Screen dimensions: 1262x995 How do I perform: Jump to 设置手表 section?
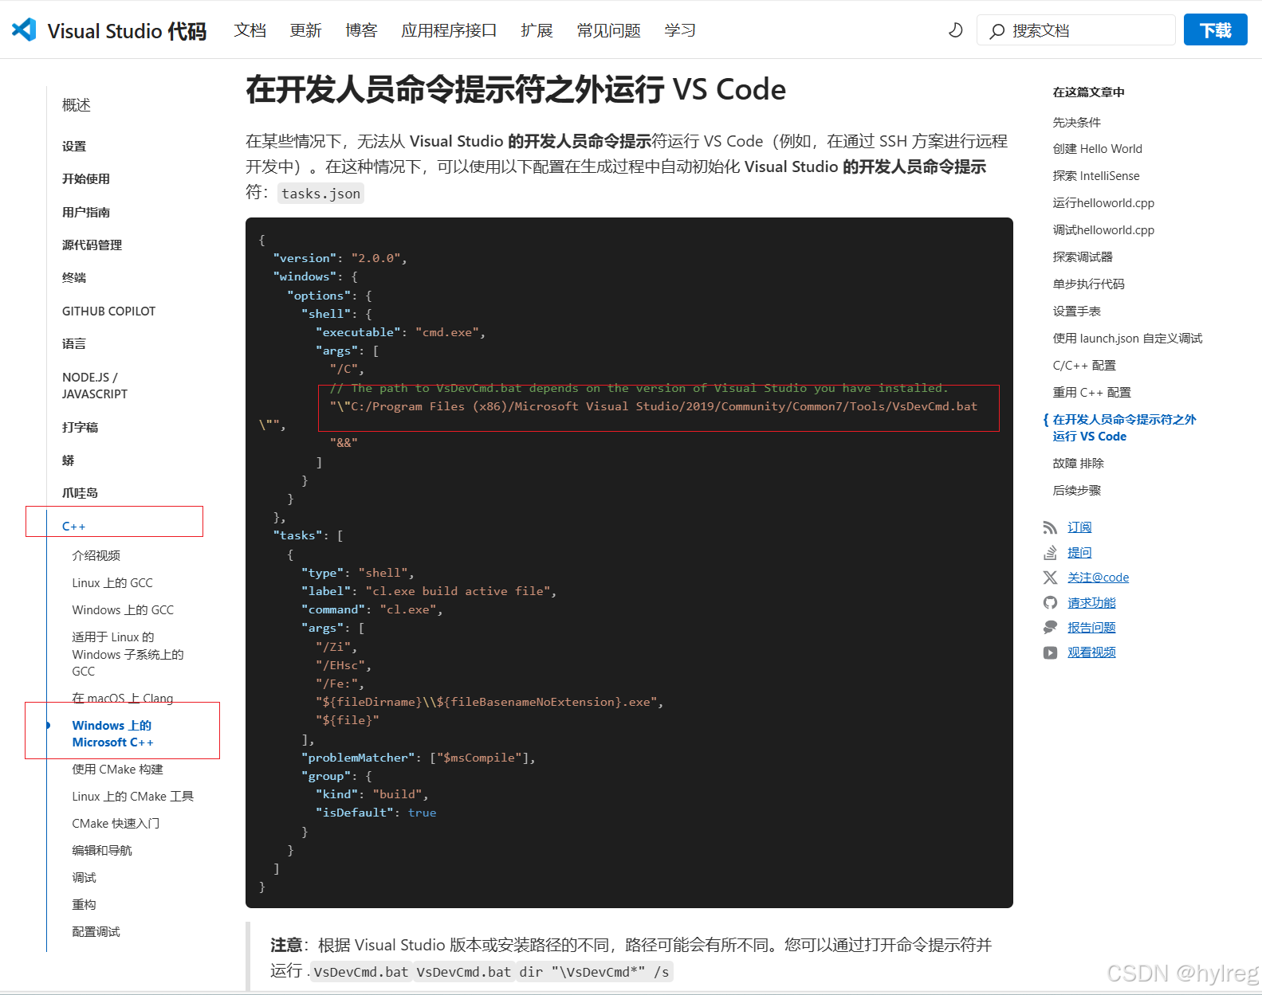(1077, 311)
